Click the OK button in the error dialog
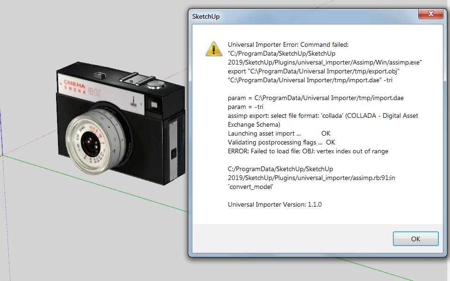Screen dimensions: 450x281 click(415, 238)
